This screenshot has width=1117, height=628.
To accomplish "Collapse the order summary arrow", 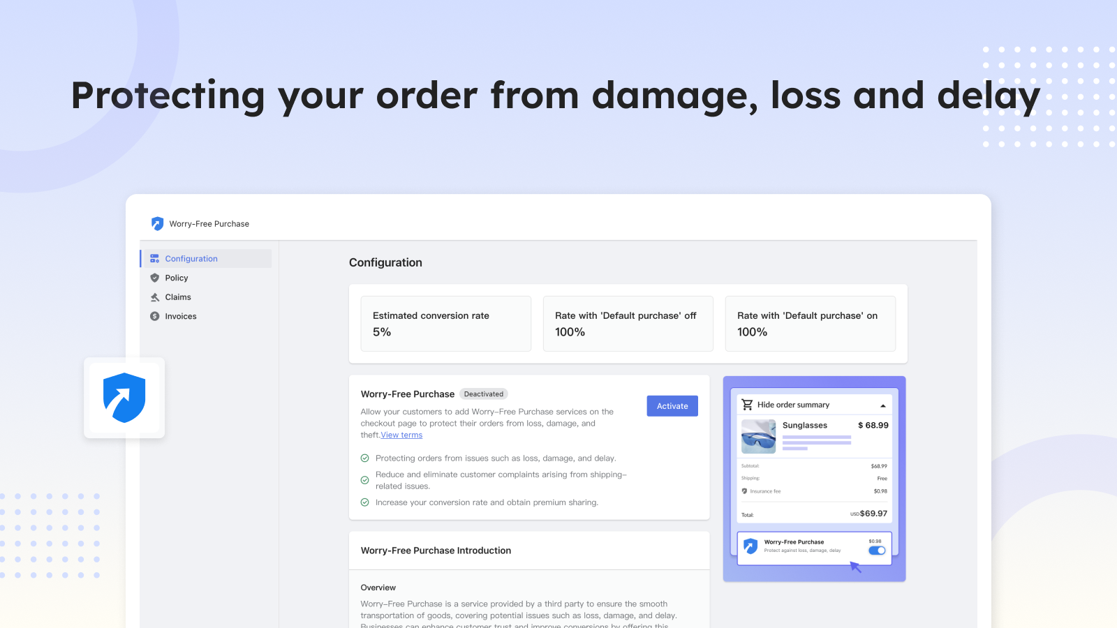I will point(883,405).
